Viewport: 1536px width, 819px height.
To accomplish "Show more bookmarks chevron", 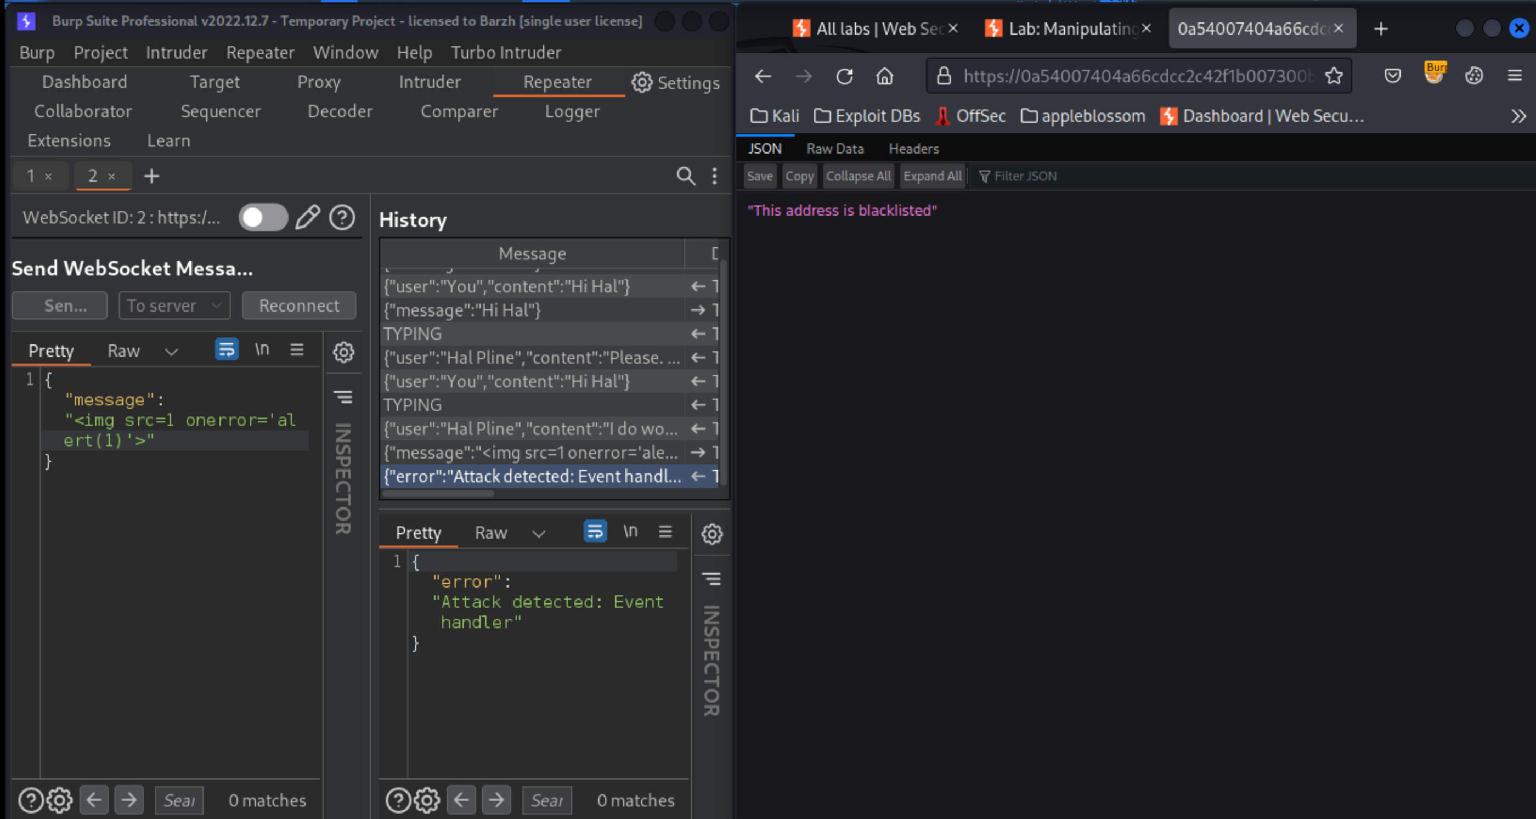I will [x=1518, y=116].
